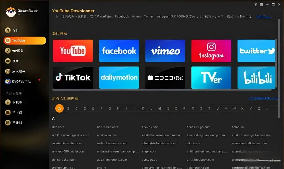Open acfun.cn from the list
Image resolution: width=284 pixels, height=169 pixels.
[238, 127]
